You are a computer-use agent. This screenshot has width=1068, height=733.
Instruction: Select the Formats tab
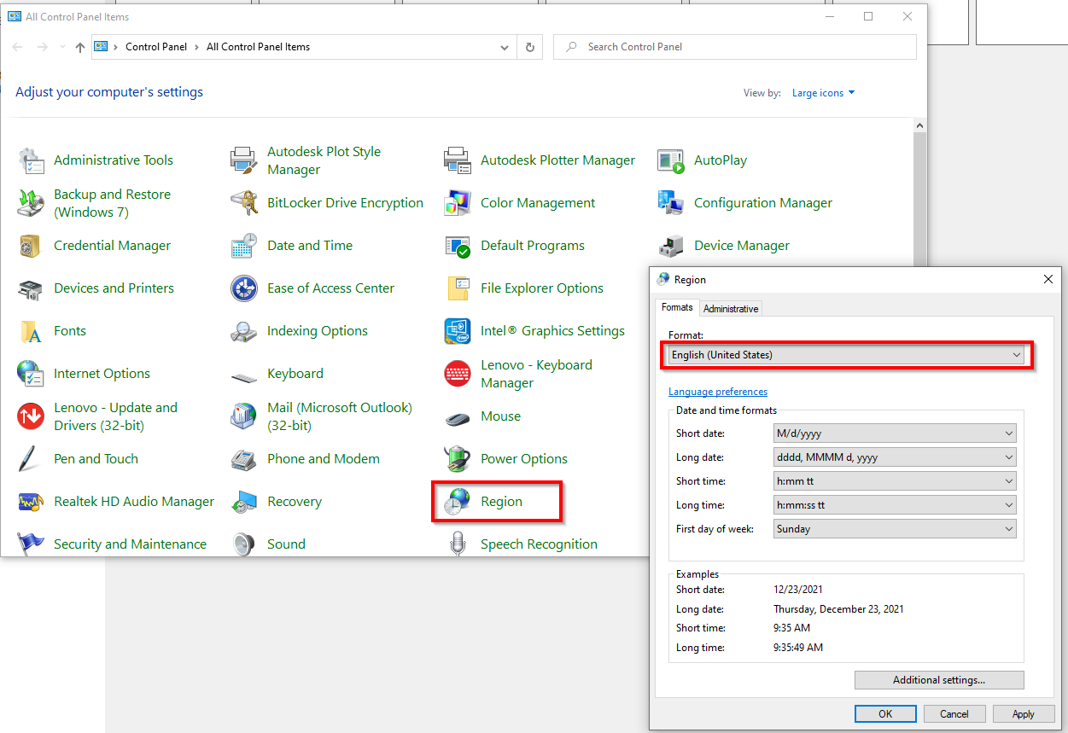pos(677,307)
